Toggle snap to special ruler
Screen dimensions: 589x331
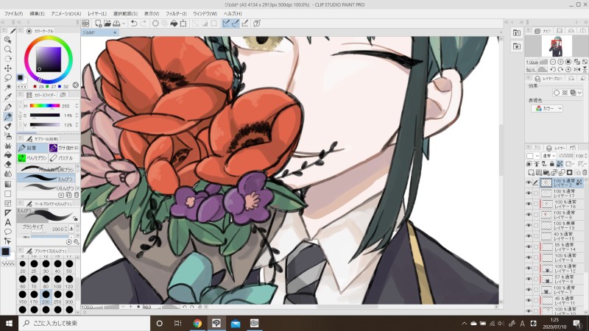click(236, 24)
